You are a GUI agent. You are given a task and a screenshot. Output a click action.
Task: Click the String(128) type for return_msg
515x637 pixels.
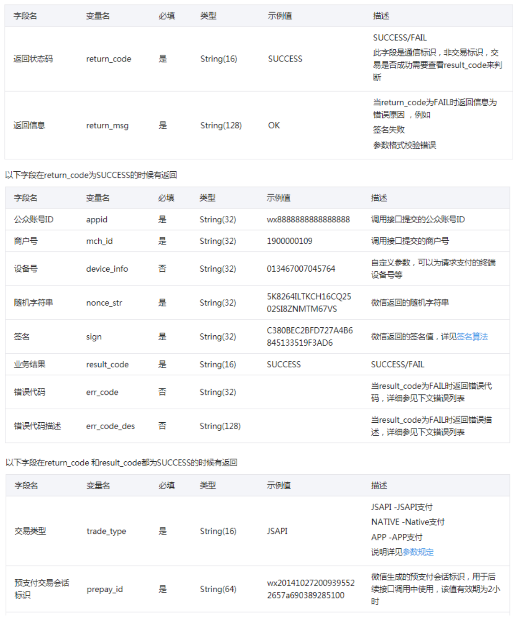(221, 126)
